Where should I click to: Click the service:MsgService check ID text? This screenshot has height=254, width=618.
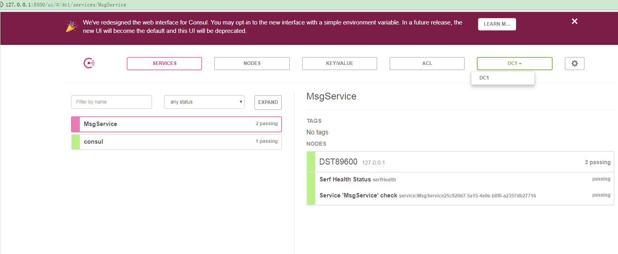[x=467, y=196]
